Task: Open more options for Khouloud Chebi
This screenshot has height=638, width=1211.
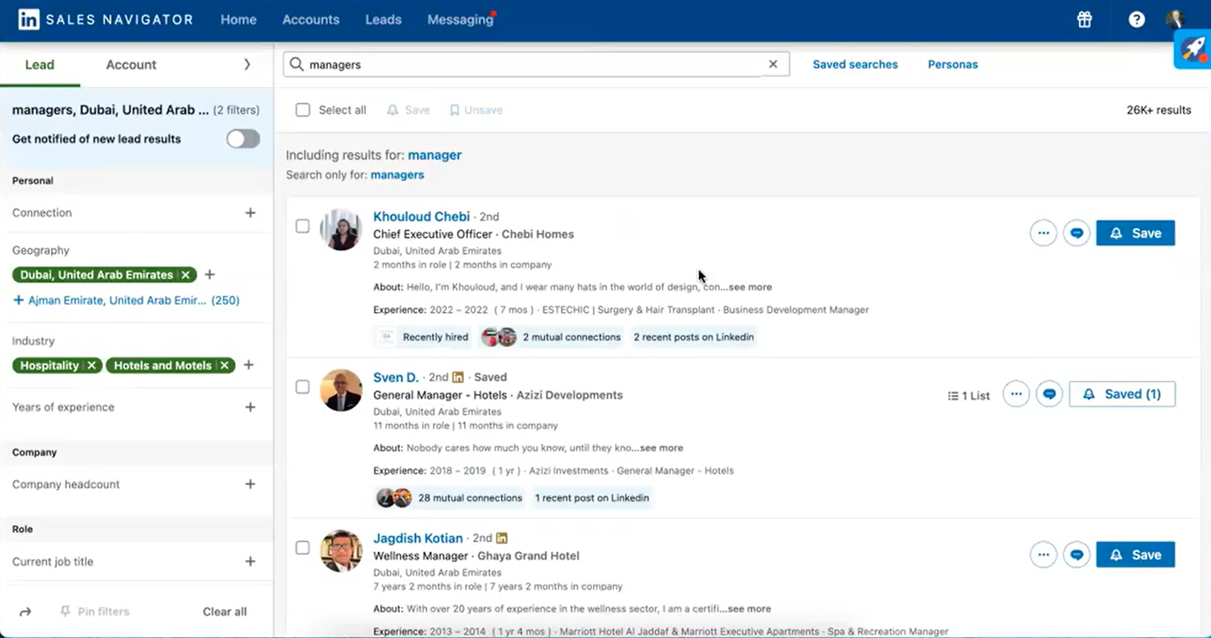Action: tap(1043, 233)
